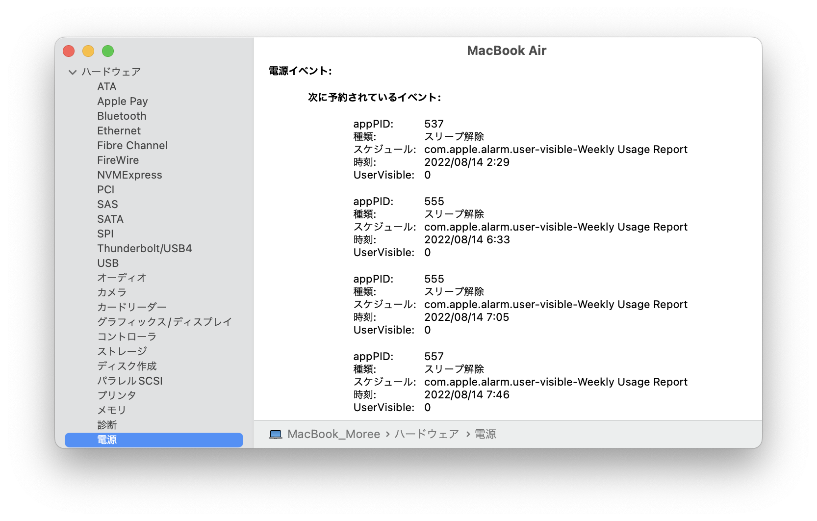Show NVMExpress information

[x=129, y=175]
